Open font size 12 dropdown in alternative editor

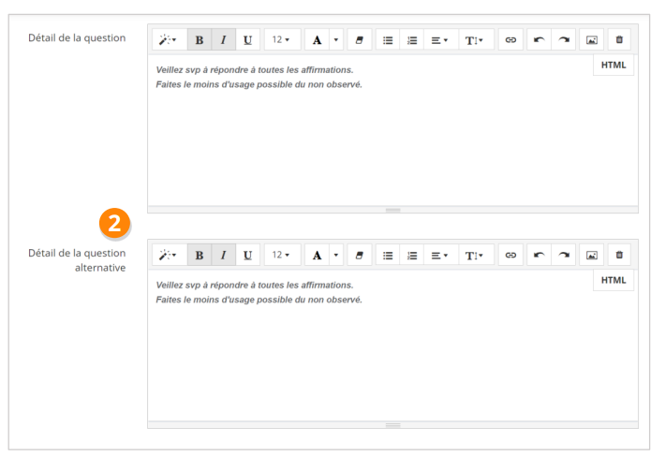[x=280, y=255]
